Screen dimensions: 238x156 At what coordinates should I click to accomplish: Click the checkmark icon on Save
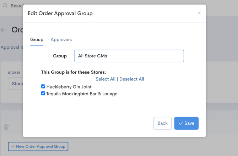[181, 123]
